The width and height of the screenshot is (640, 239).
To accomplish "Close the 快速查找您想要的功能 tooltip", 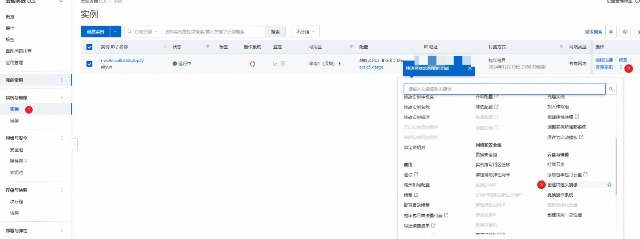I will [470, 69].
